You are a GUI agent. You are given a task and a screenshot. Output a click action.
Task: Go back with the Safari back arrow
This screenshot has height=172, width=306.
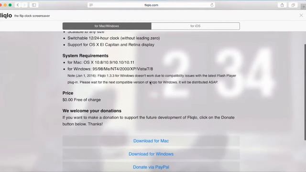[18, 5]
